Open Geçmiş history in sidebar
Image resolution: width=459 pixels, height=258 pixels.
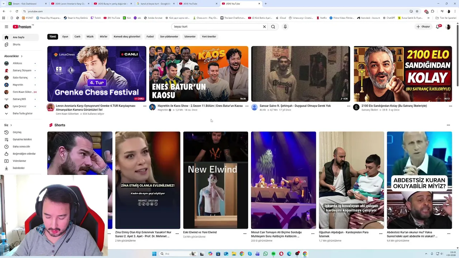[x=21, y=132]
